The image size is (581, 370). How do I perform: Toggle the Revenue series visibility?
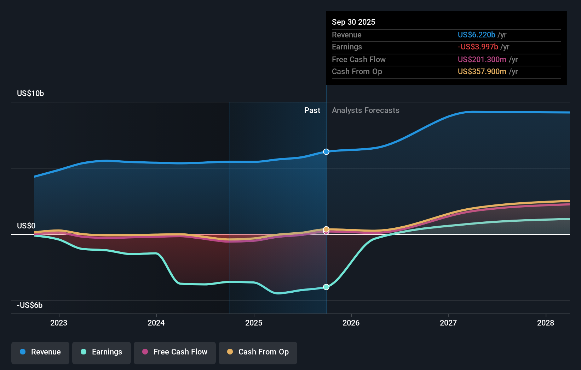(x=40, y=352)
